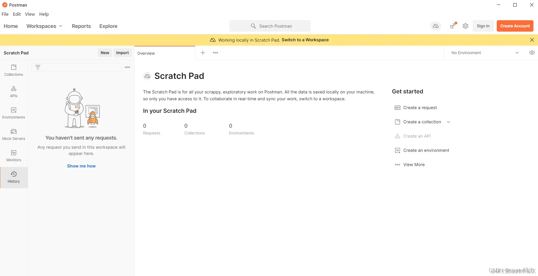The height and width of the screenshot is (276, 538).
Task: Open the Edit menu
Action: [x=17, y=14]
